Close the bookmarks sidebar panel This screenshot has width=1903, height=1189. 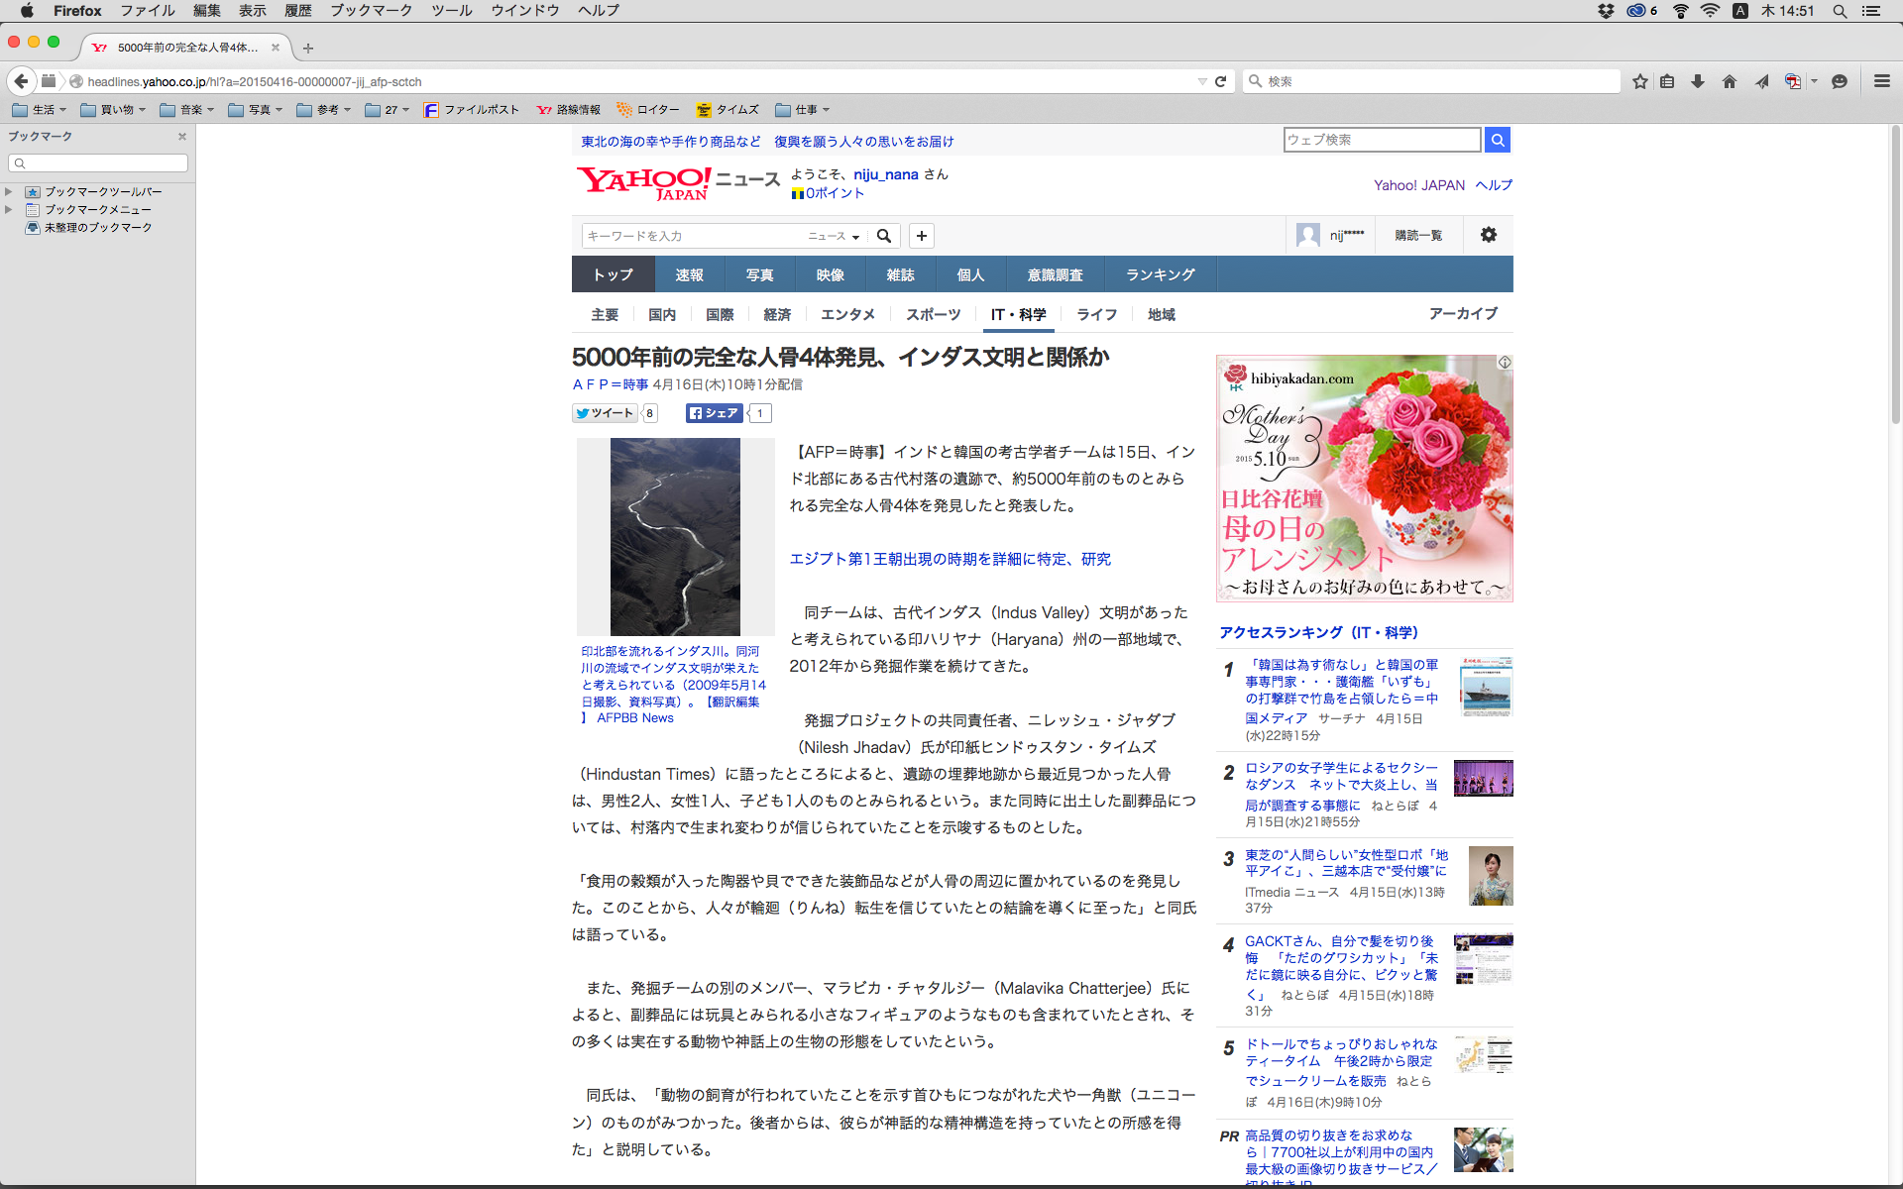[x=182, y=137]
